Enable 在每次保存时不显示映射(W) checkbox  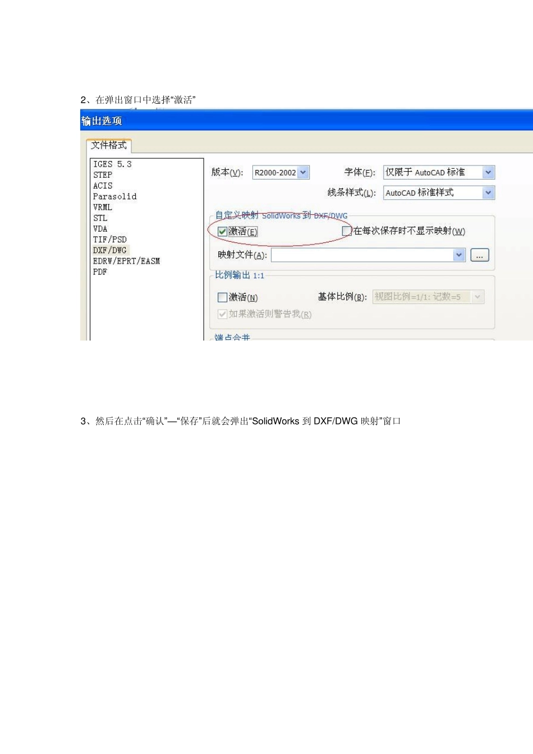click(347, 231)
